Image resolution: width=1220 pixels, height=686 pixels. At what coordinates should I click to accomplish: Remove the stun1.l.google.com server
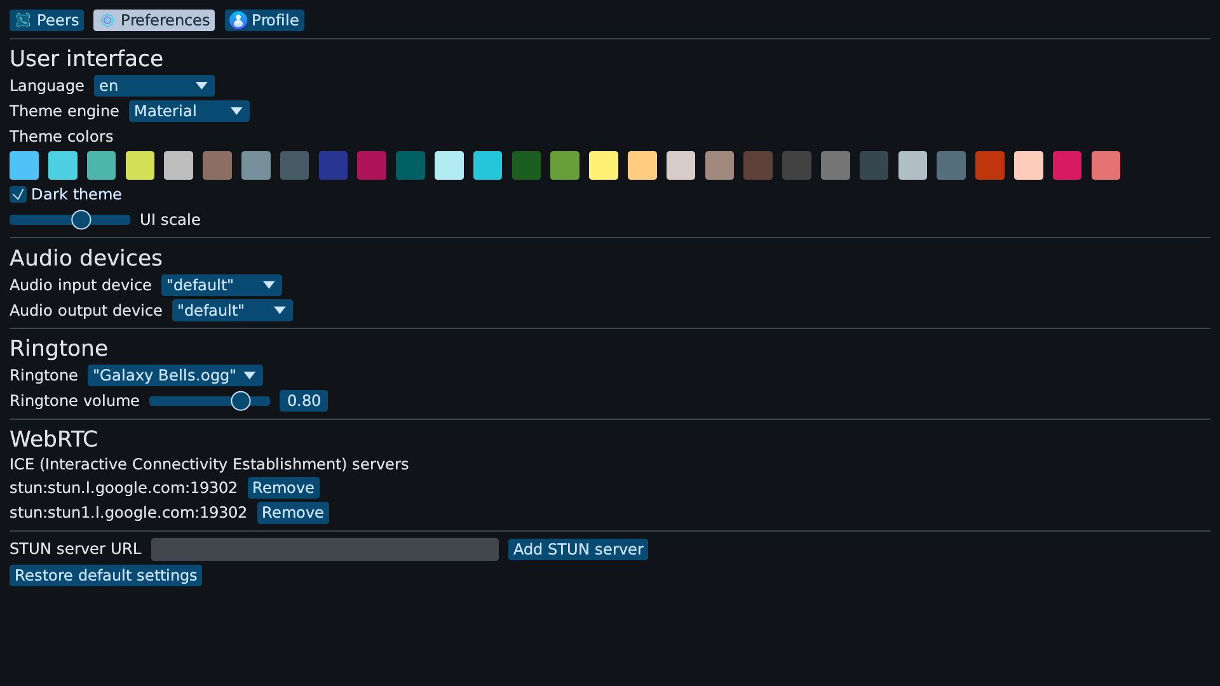click(x=293, y=513)
